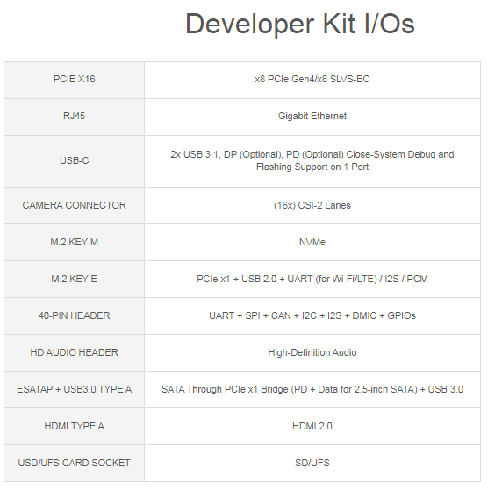Screen dimensions: 502x496
Task: Click the x8 PCIe Gen4/x8 SLVS-EC cell
Action: coord(312,79)
